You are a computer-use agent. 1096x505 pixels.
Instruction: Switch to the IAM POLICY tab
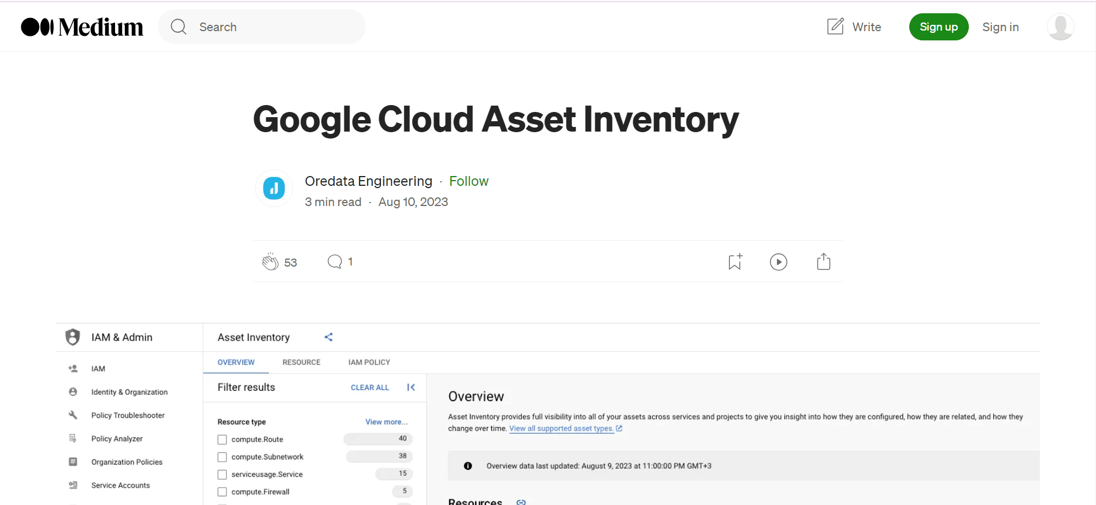click(x=369, y=362)
